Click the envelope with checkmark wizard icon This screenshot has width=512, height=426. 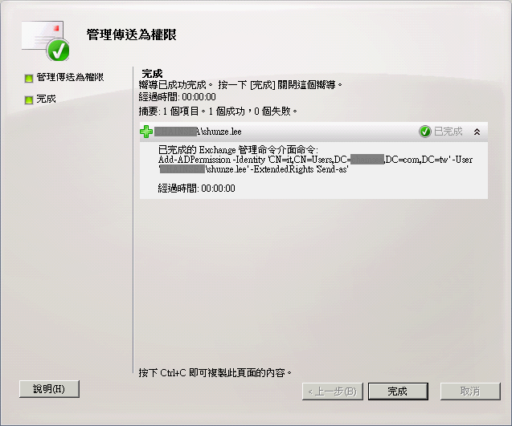[x=45, y=41]
